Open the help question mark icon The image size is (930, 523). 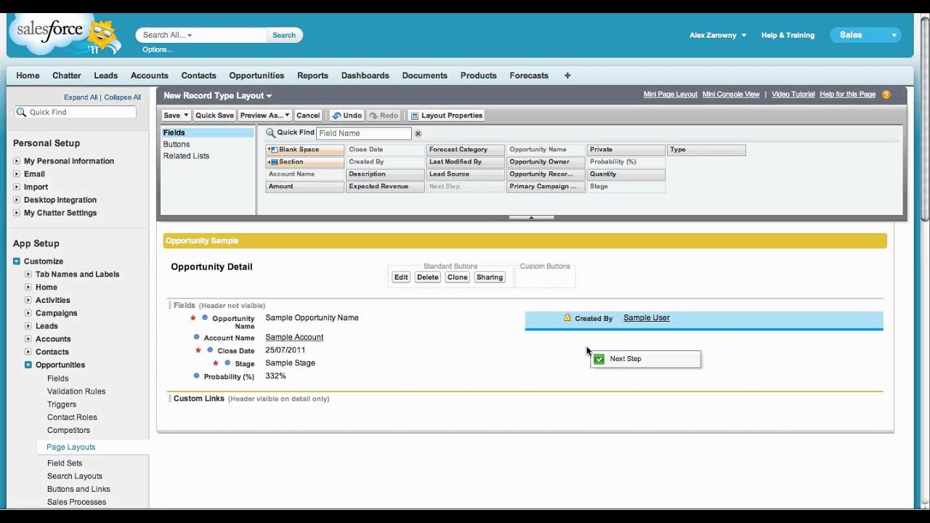[x=886, y=94]
